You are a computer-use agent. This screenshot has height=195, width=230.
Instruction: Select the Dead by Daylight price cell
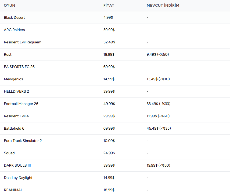109,178
